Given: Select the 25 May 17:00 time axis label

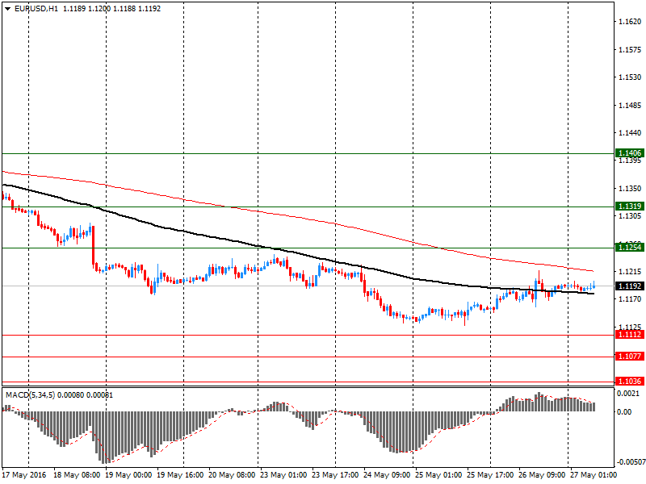Looking at the screenshot, I should pos(490,475).
